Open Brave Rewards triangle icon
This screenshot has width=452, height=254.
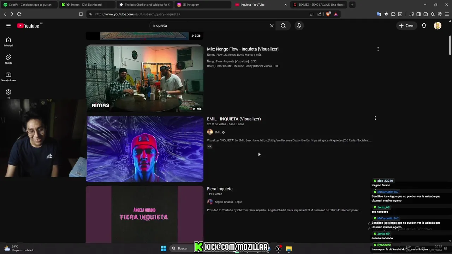tap(336, 14)
